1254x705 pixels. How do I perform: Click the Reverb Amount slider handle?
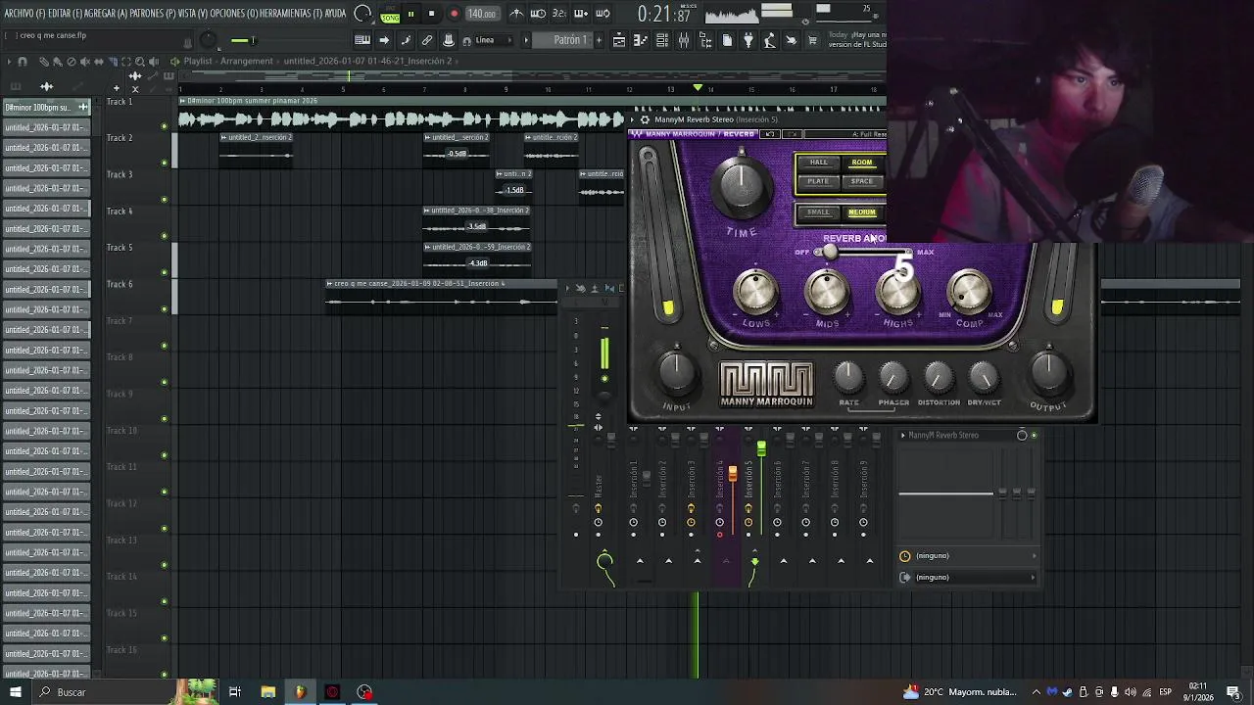click(830, 253)
